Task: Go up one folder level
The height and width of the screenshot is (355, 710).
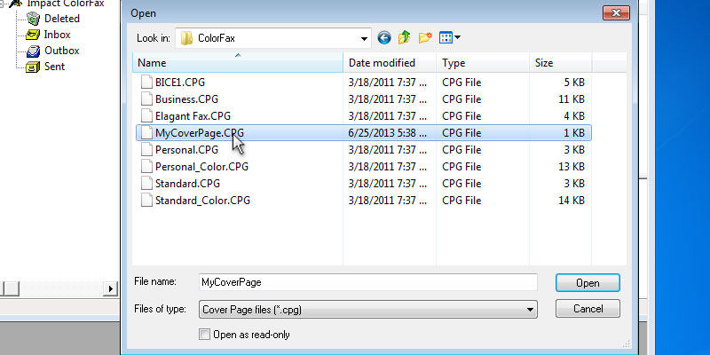Action: point(405,37)
